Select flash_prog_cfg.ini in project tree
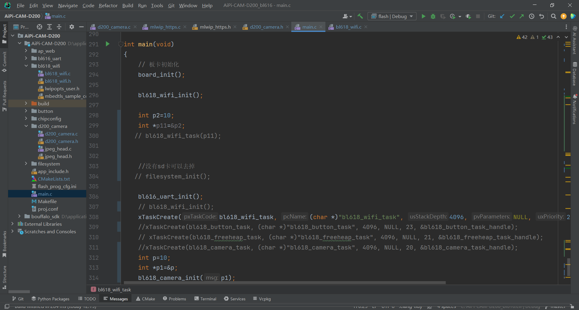Viewport: 579px width, 310px height. (x=57, y=186)
